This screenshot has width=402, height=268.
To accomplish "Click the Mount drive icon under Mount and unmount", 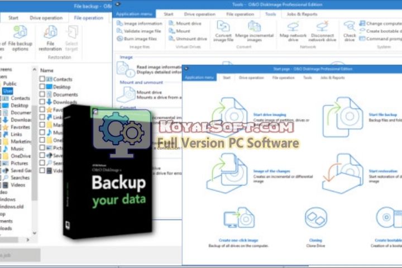I will (x=126, y=94).
